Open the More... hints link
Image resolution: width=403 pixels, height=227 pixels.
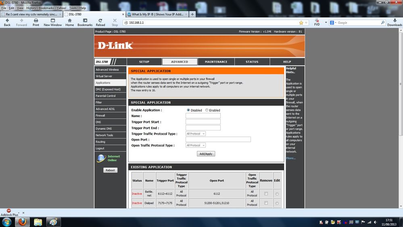point(291,158)
